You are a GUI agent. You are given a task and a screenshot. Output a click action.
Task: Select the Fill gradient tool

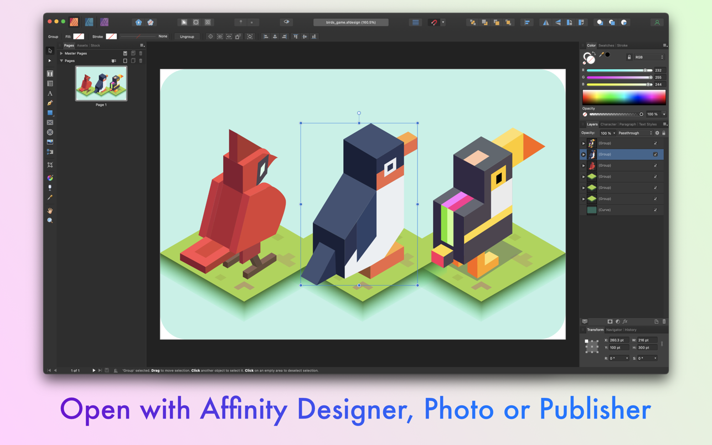pyautogui.click(x=50, y=178)
